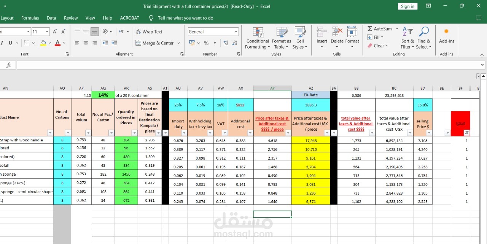Toggle Underline formatting
The height and width of the screenshot is (244, 487).
coord(10,43)
